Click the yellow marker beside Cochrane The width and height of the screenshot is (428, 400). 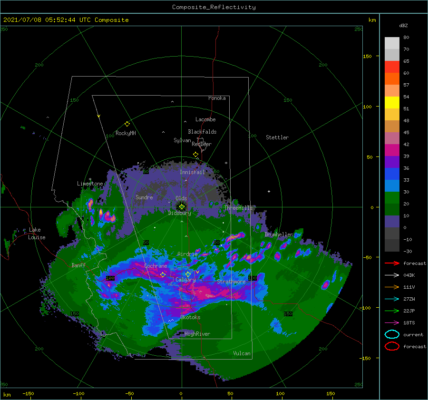[x=163, y=274]
